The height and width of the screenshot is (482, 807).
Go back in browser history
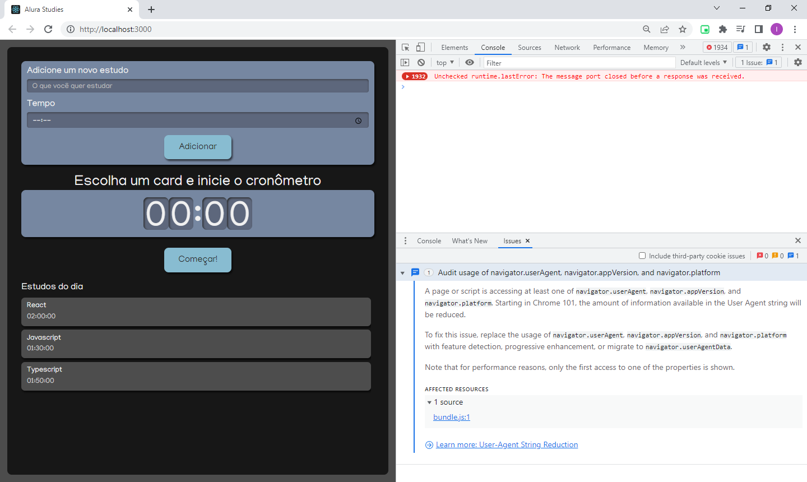click(x=12, y=29)
